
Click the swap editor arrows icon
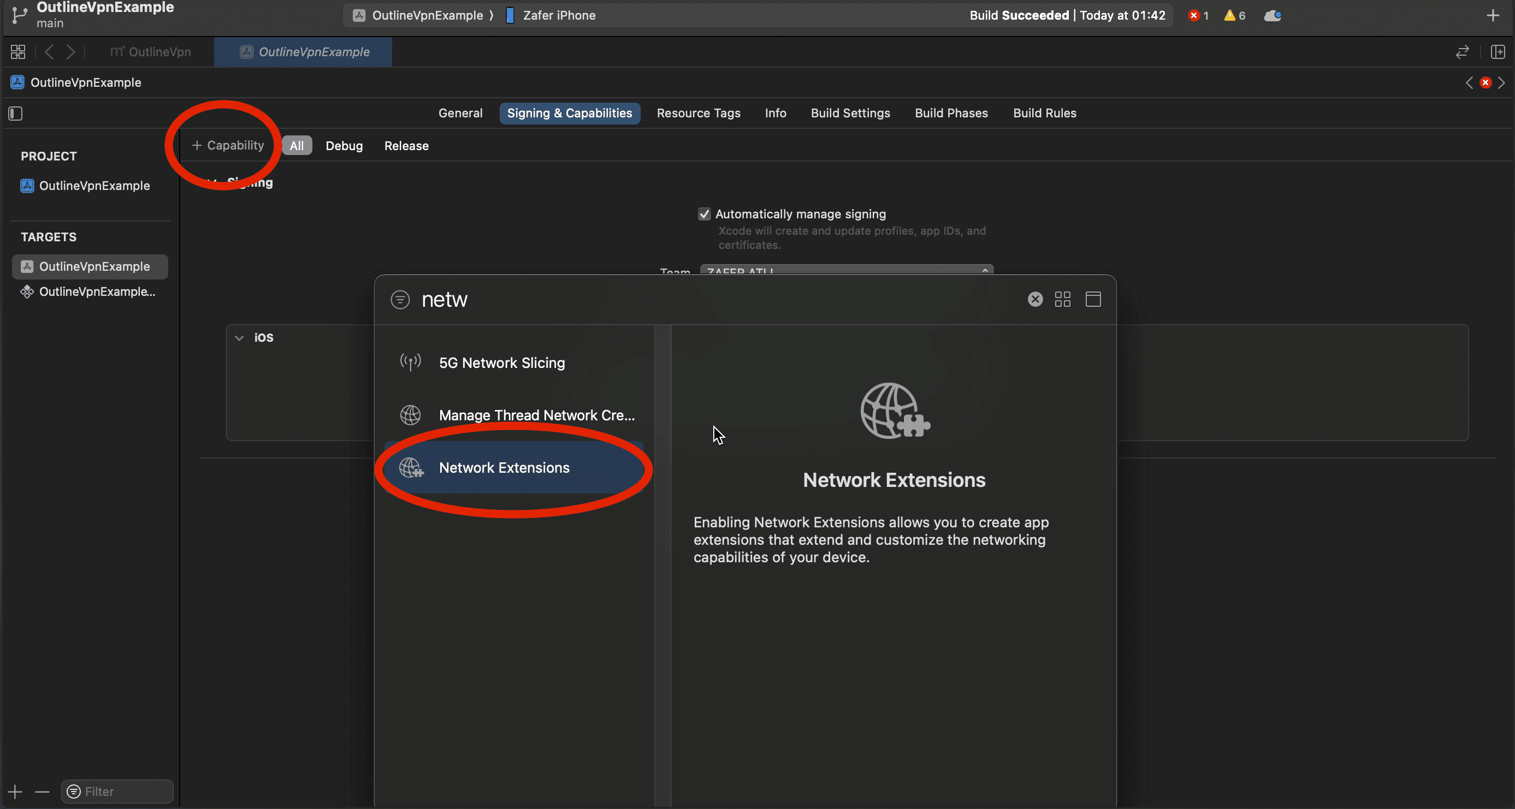[1462, 52]
